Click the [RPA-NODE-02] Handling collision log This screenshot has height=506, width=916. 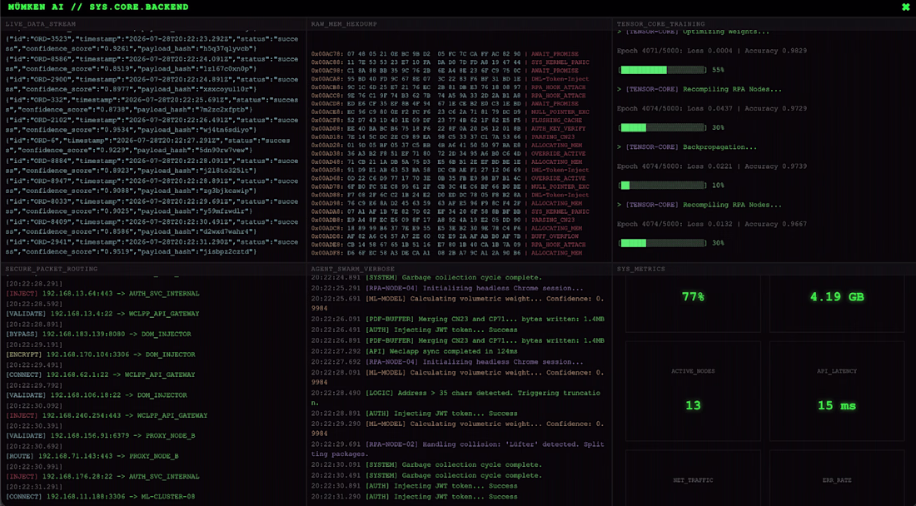(x=457, y=449)
